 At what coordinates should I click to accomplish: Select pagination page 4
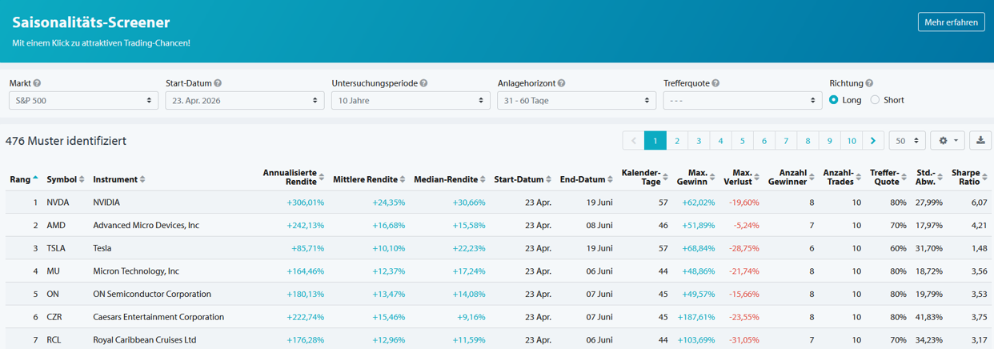(720, 141)
